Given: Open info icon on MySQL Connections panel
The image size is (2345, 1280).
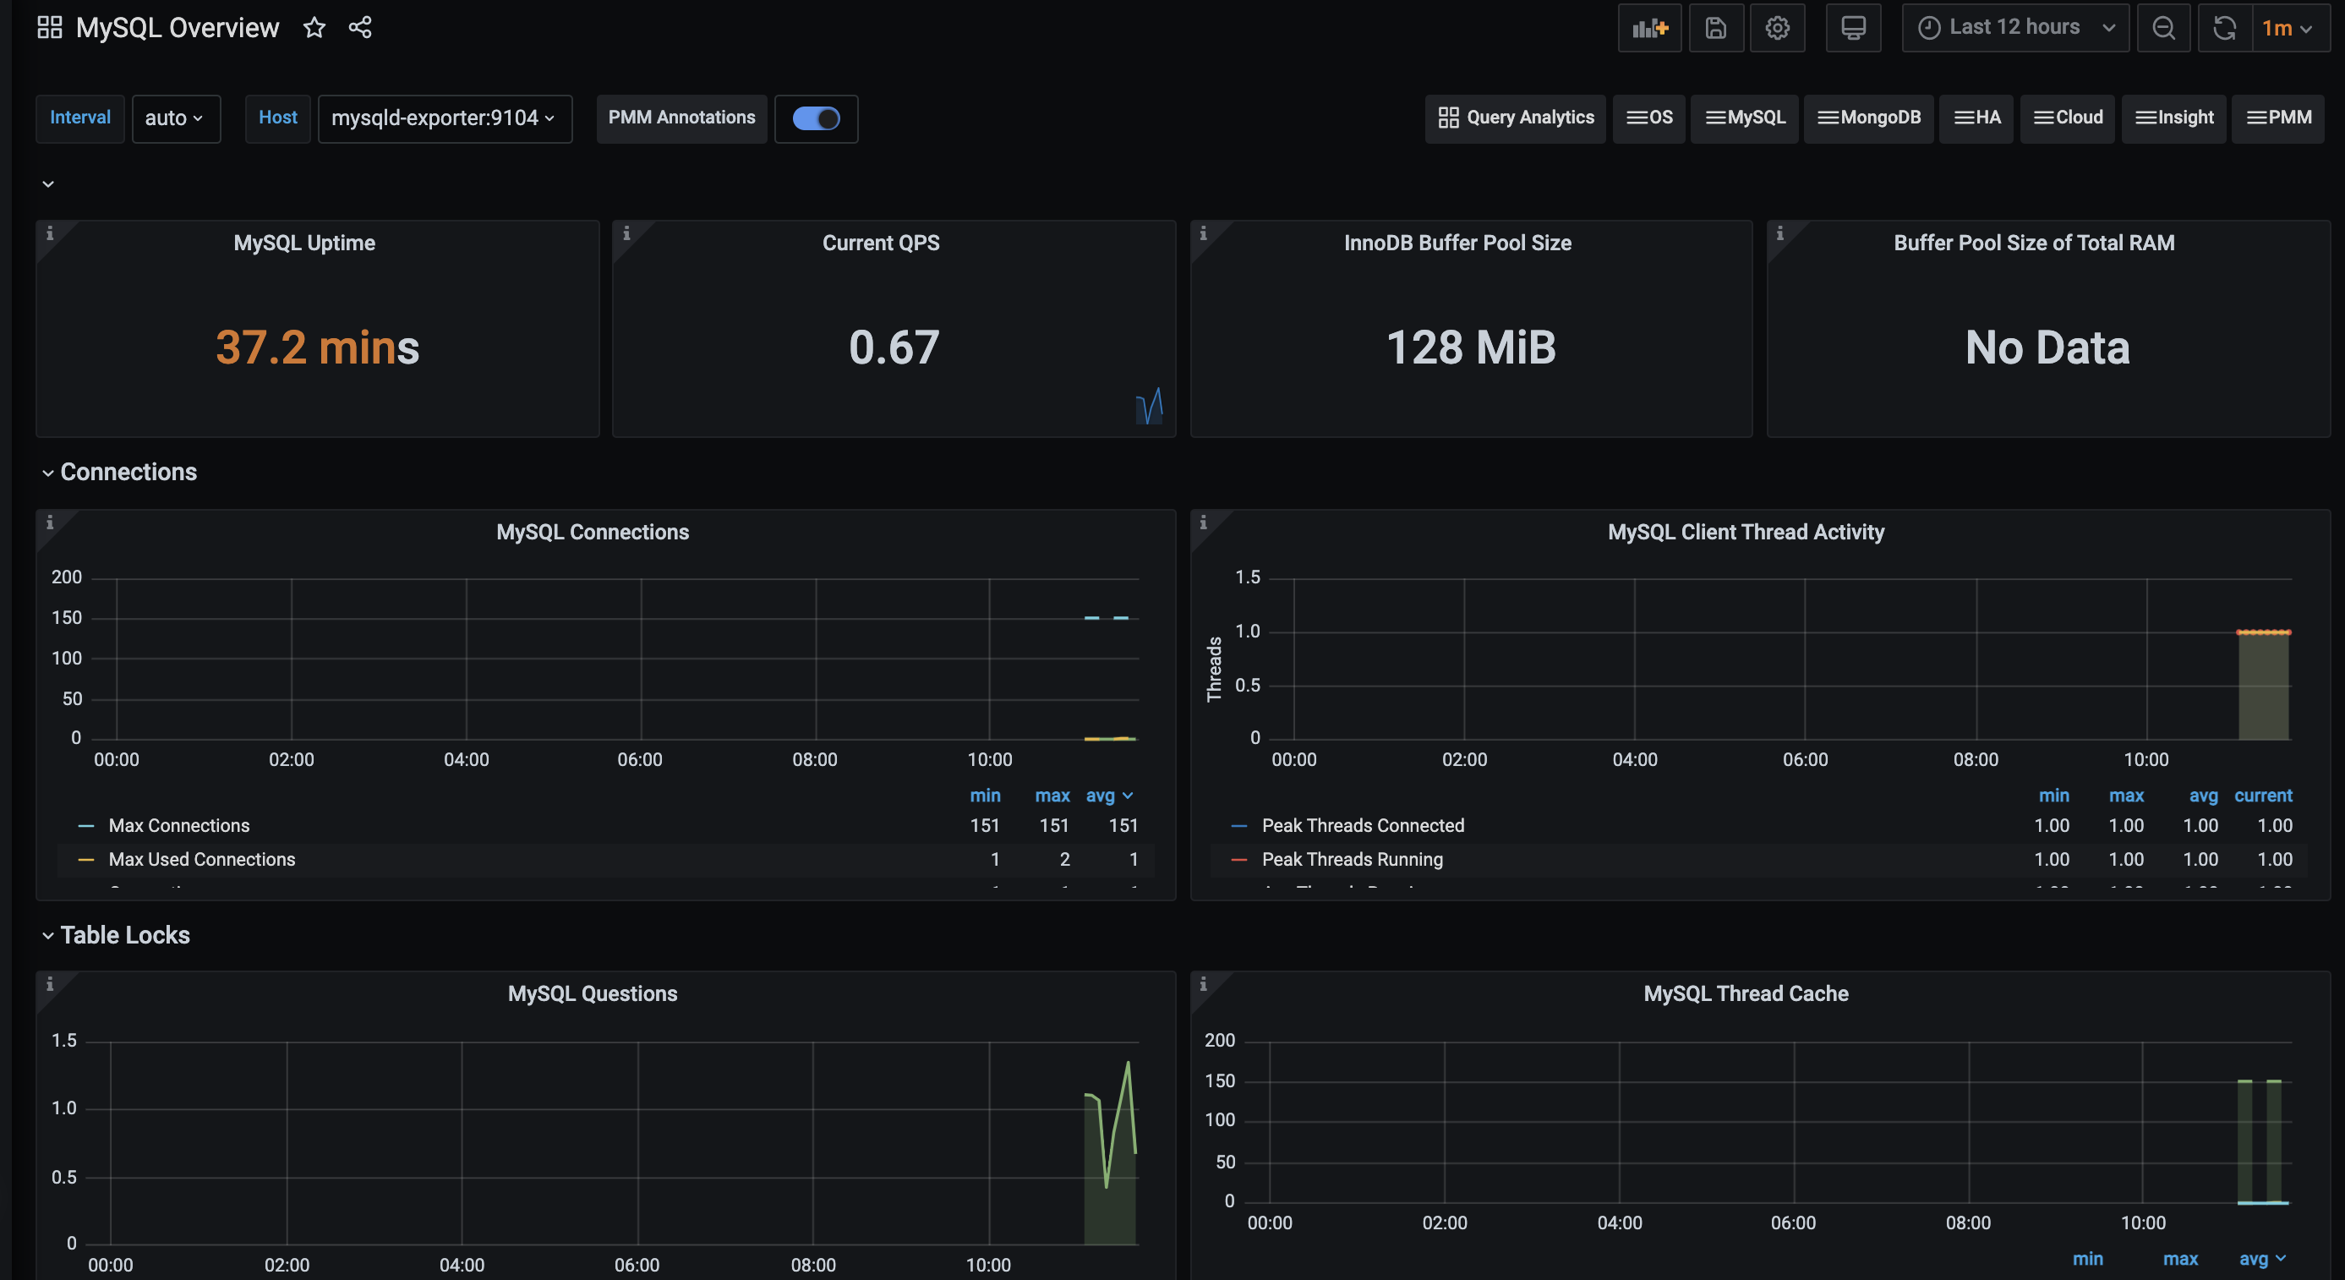Looking at the screenshot, I should (x=50, y=522).
